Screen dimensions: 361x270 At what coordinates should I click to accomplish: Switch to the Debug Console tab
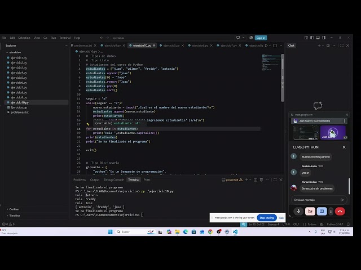point(114,180)
